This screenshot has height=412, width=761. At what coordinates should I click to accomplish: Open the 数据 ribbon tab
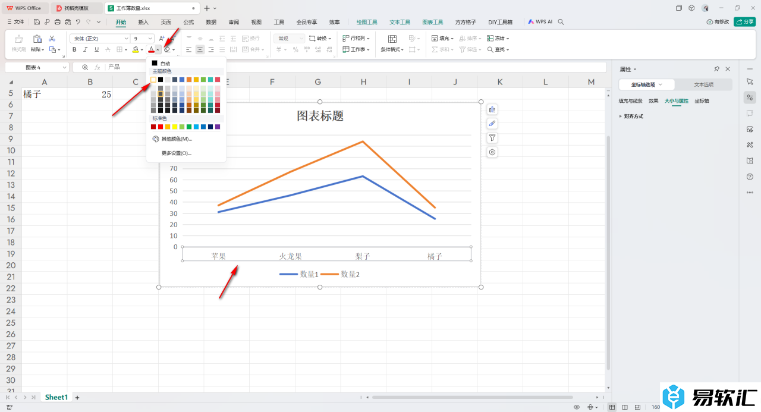coord(211,21)
